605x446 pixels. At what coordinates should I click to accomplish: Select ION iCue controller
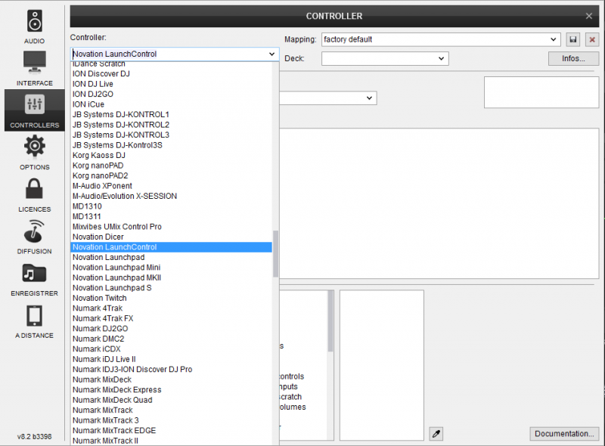172,104
